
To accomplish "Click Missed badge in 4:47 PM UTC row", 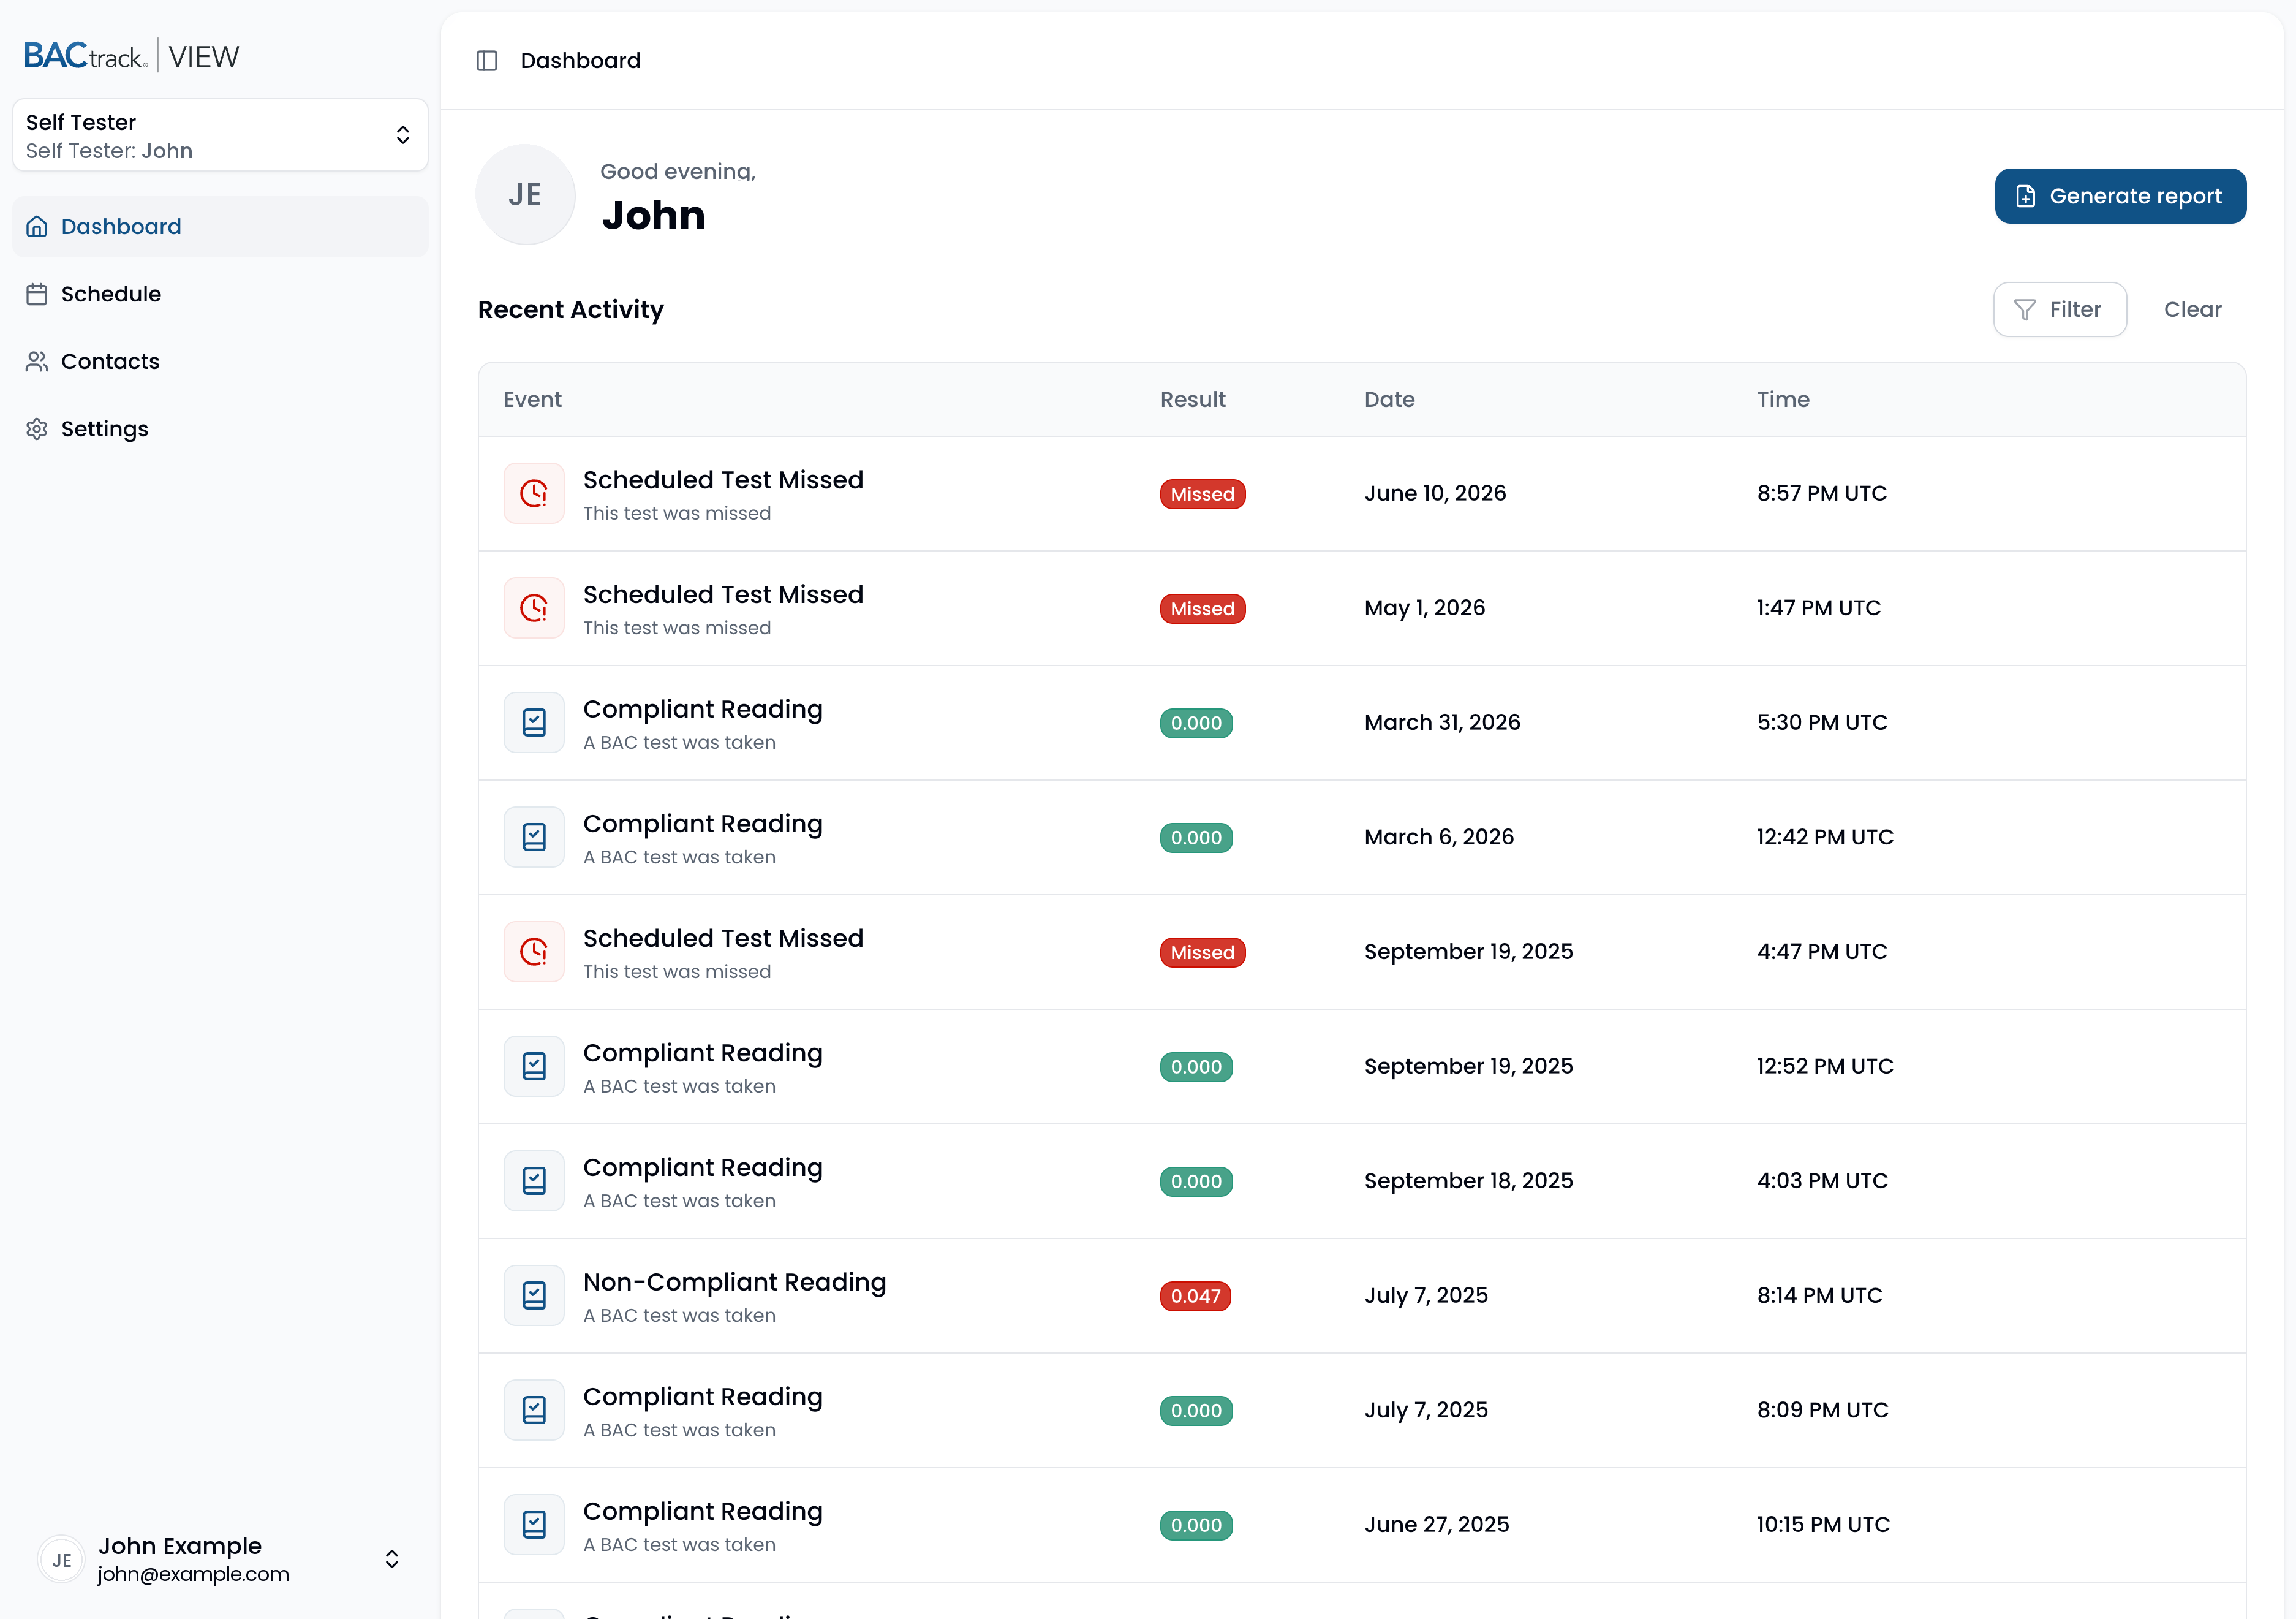I will click(1202, 953).
